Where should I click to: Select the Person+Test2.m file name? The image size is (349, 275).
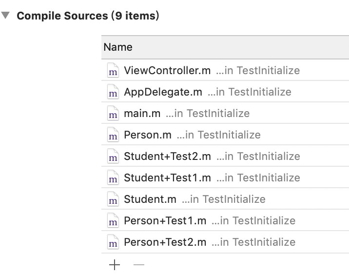click(165, 242)
